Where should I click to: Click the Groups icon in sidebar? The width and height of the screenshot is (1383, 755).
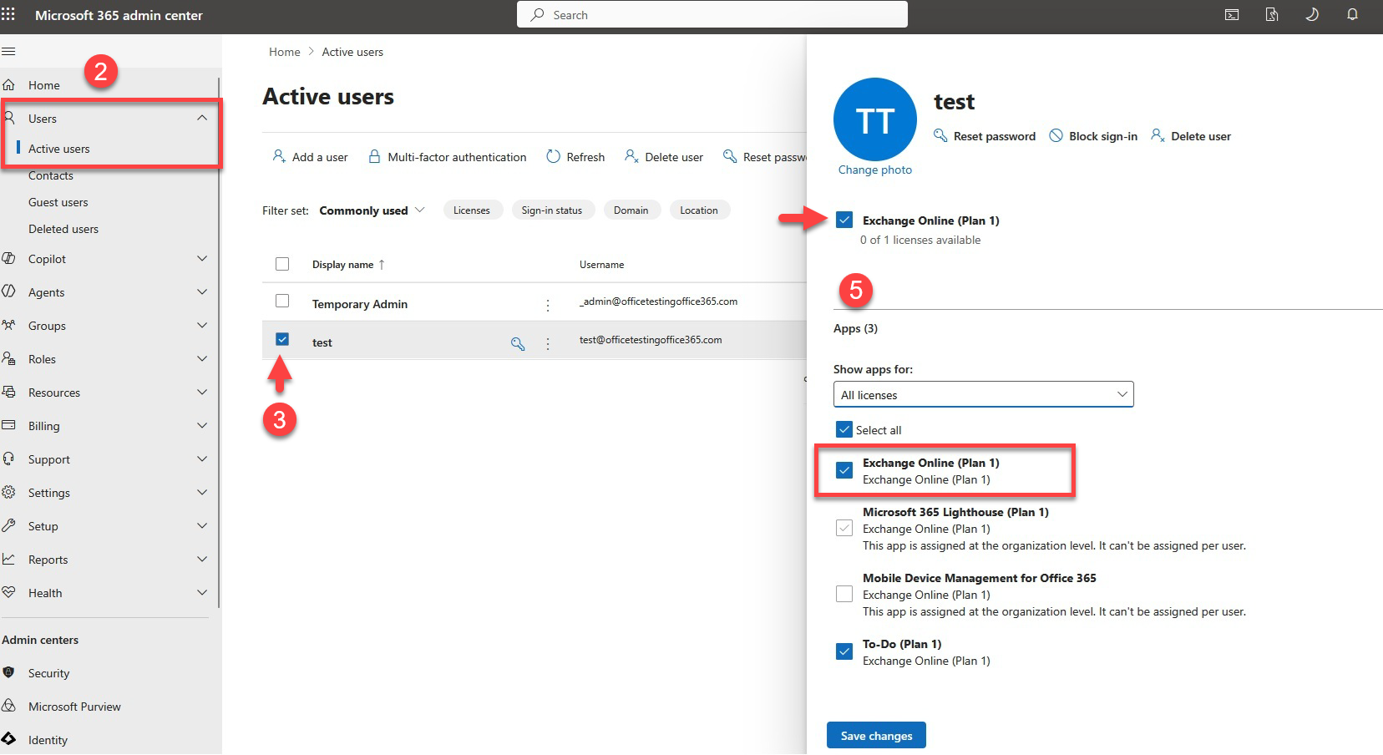point(8,325)
